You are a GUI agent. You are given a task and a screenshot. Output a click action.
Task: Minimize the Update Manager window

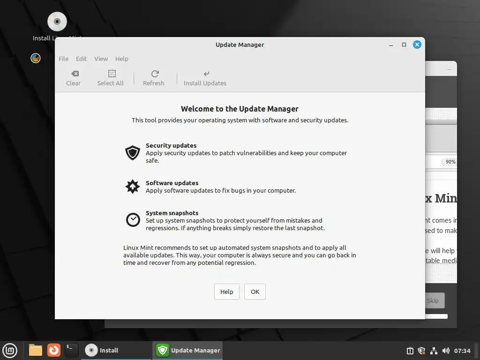(x=390, y=45)
